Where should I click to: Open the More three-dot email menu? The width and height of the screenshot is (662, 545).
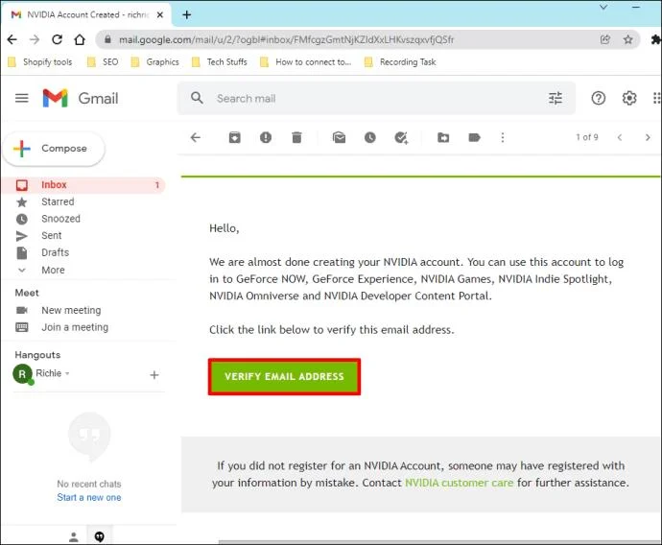tap(503, 137)
